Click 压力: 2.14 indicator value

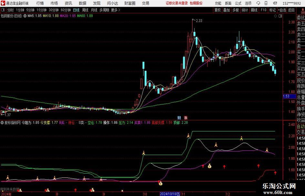coord(126,123)
